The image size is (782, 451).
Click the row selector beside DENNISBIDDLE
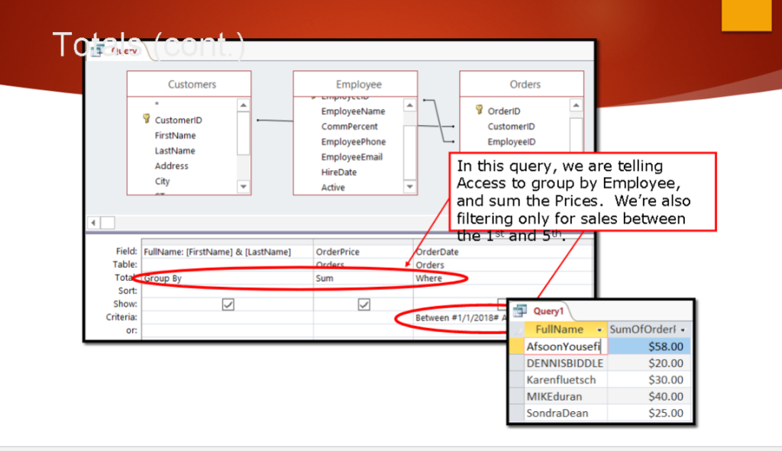[517, 363]
